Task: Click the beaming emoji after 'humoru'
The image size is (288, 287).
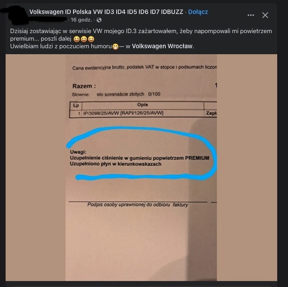Action: pos(115,47)
